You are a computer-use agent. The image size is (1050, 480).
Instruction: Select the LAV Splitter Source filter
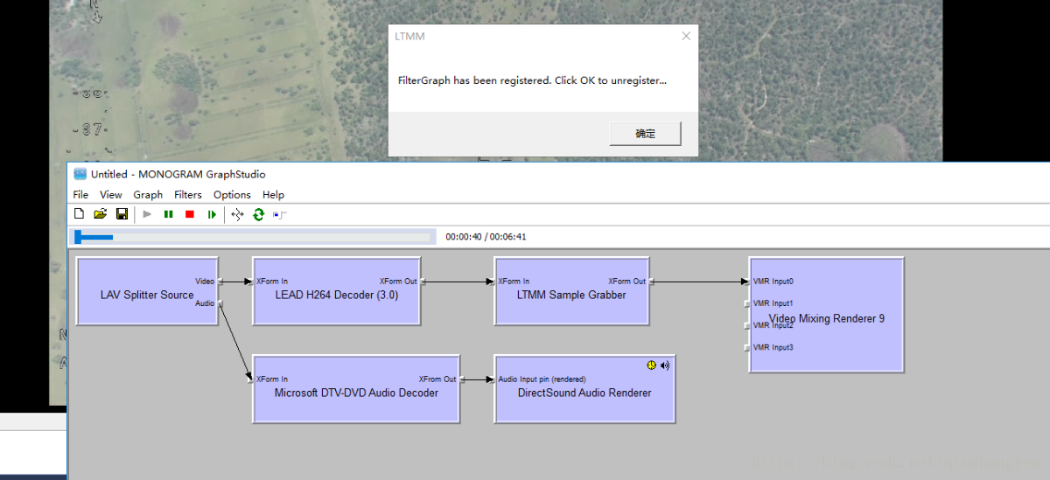coord(147,291)
